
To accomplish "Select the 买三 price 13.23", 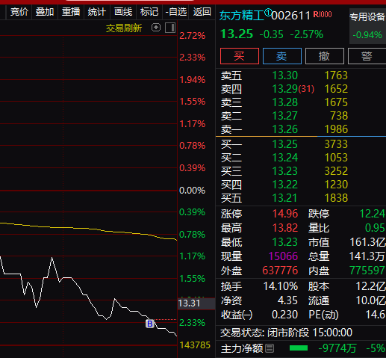I will [x=285, y=171].
